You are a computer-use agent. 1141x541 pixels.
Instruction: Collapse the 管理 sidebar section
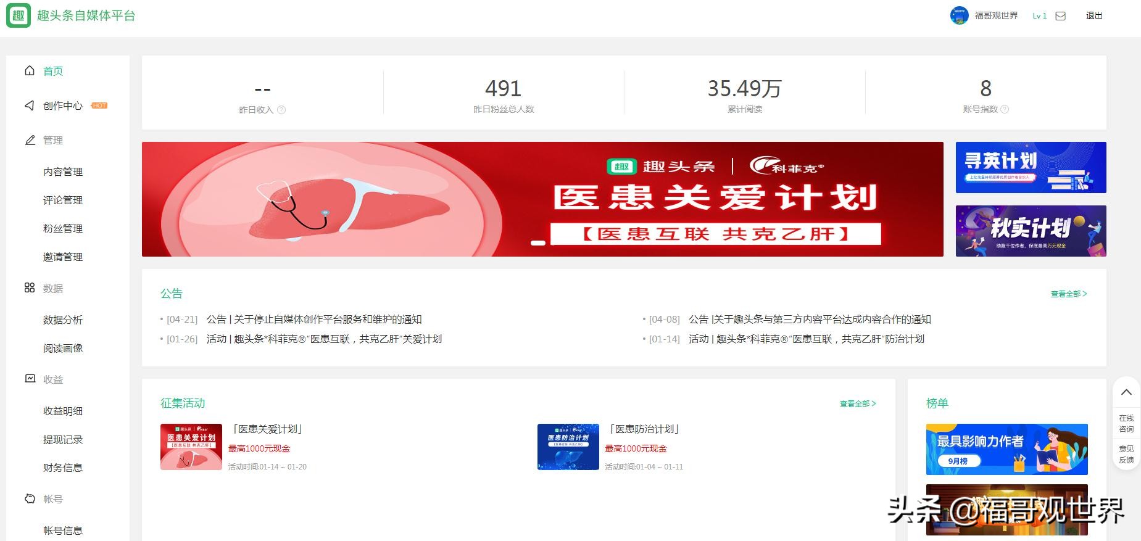point(52,140)
